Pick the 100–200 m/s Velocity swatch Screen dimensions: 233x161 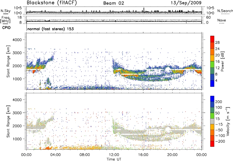pos(212,105)
